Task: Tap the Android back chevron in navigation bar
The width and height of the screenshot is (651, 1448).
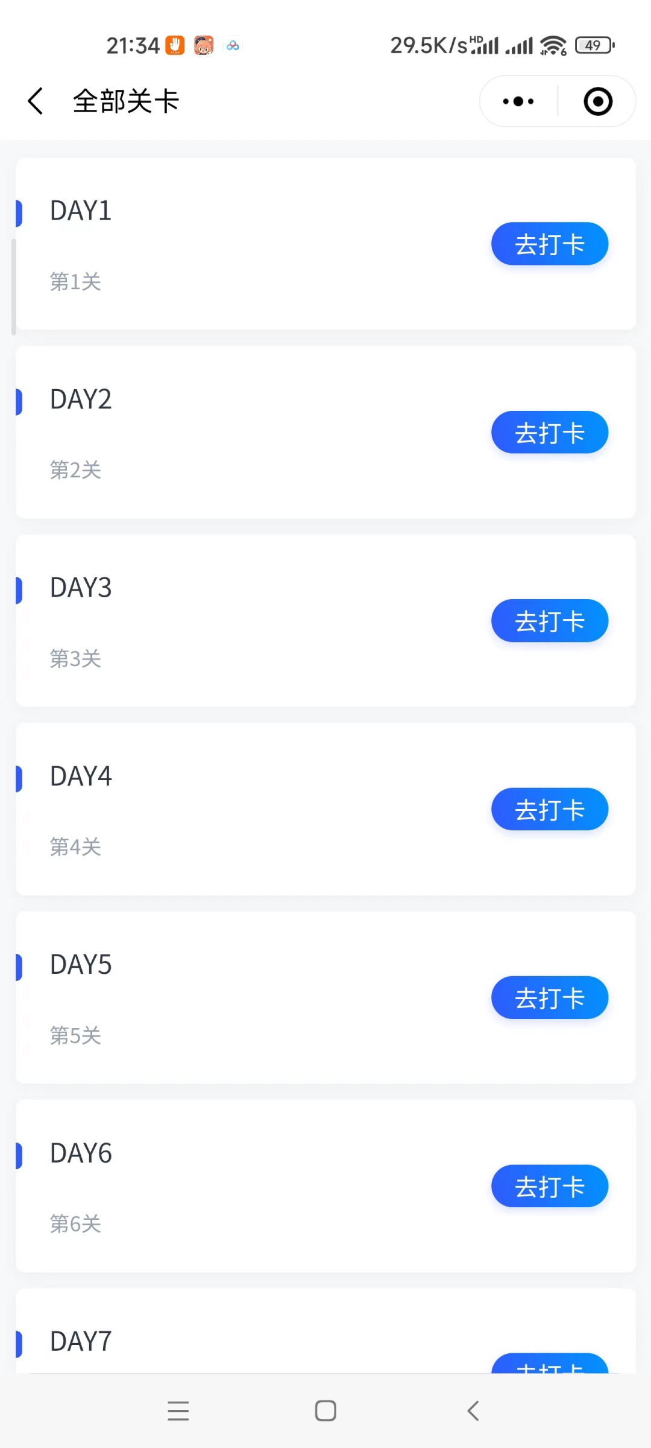Action: click(x=473, y=1411)
